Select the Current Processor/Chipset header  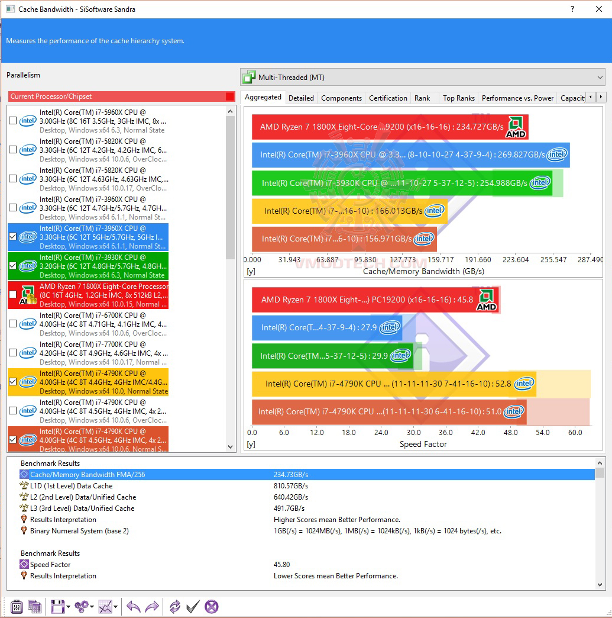pyautogui.click(x=121, y=96)
